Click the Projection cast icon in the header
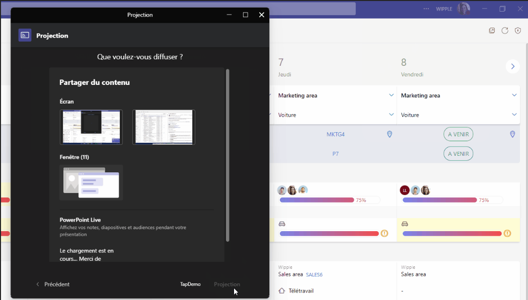The height and width of the screenshot is (300, 528). (25, 35)
